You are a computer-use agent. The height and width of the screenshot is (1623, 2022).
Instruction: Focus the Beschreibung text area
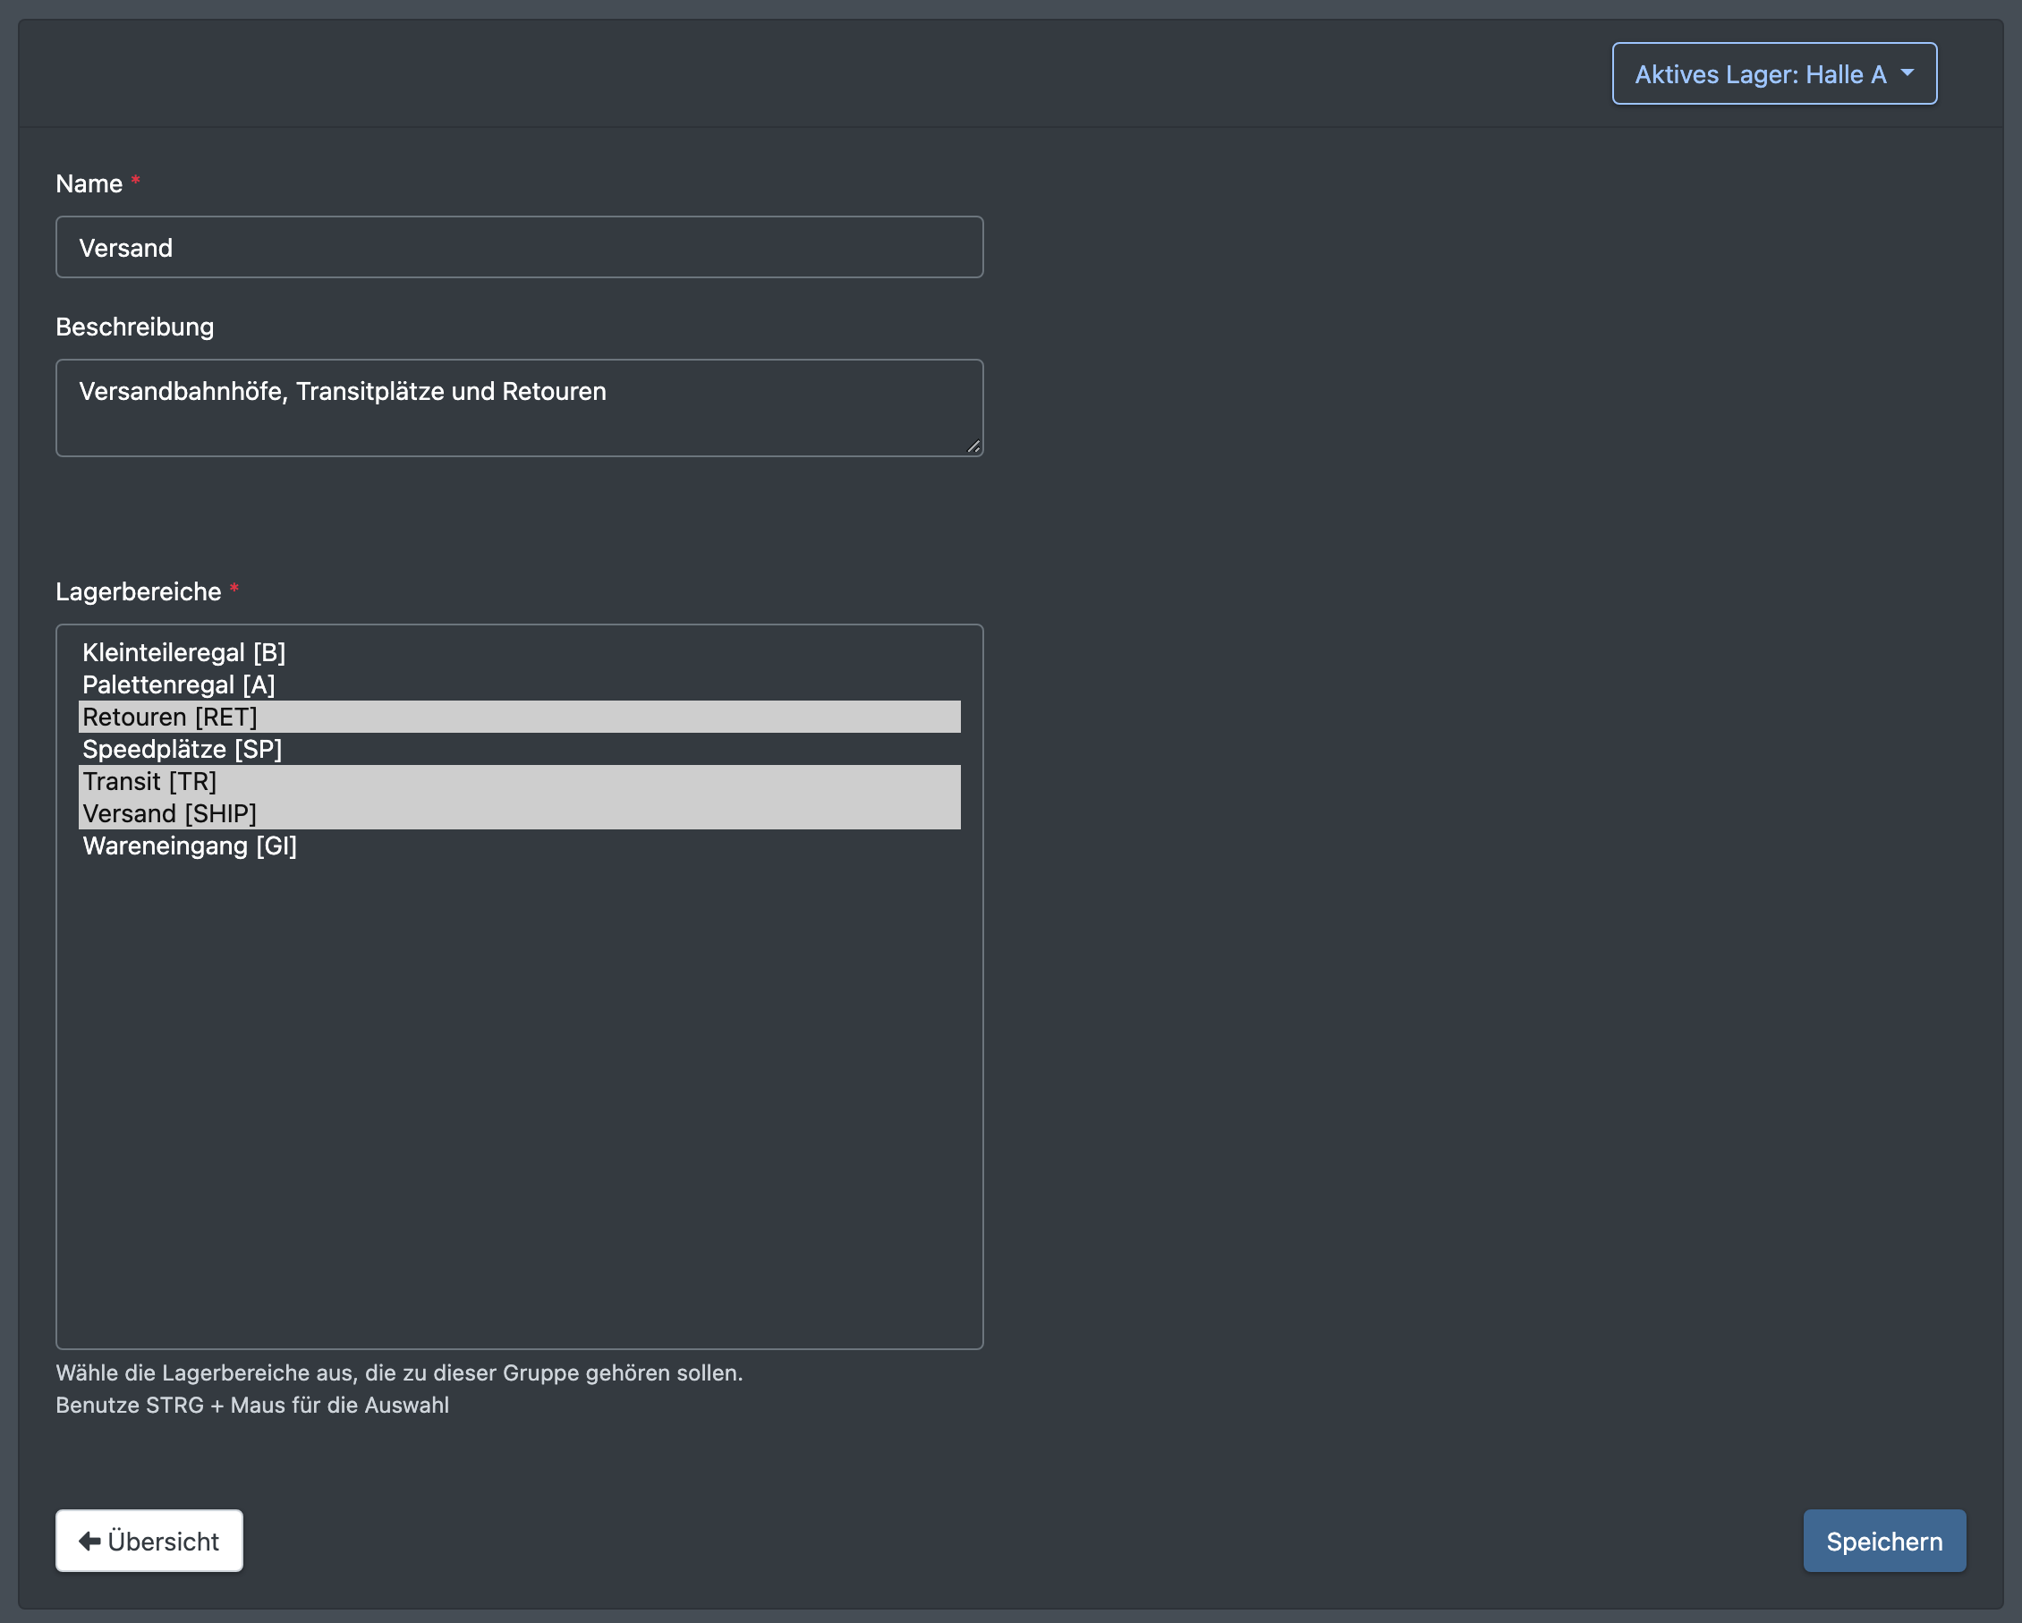coord(519,408)
